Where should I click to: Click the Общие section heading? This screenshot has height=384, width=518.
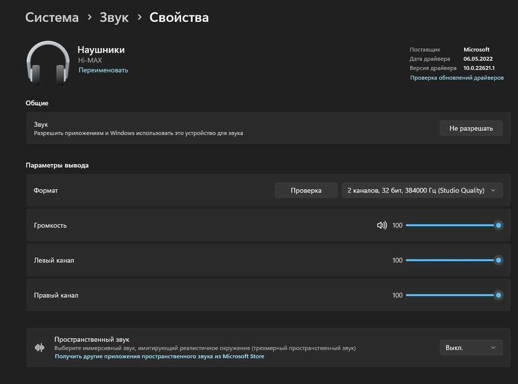tap(37, 103)
